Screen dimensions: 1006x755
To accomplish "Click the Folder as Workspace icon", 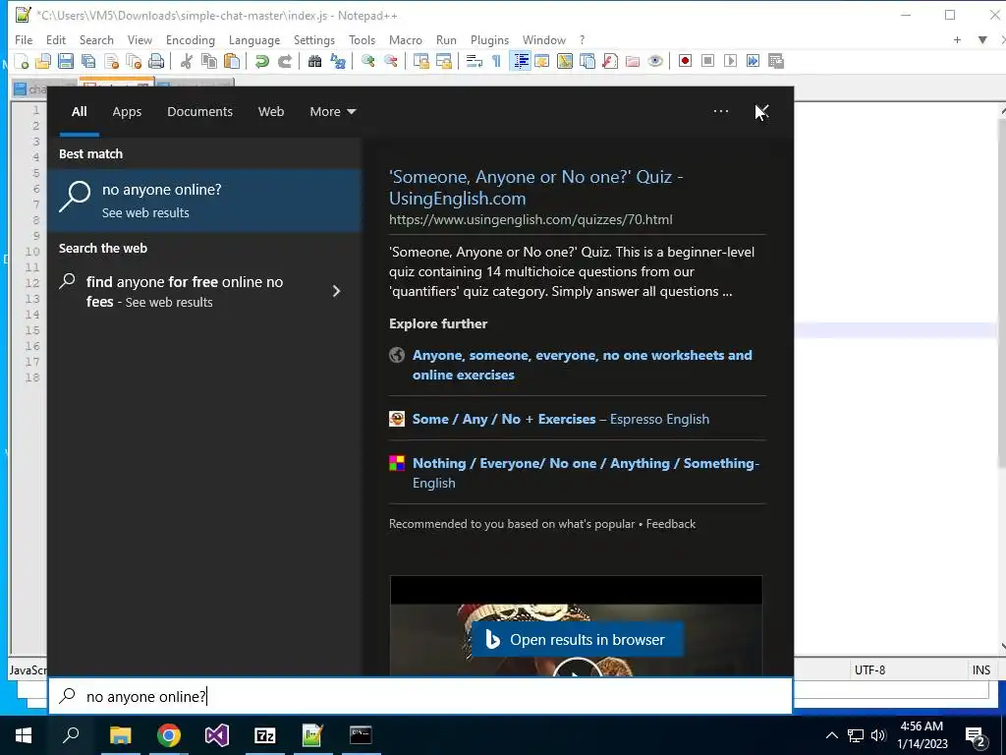I will [633, 61].
